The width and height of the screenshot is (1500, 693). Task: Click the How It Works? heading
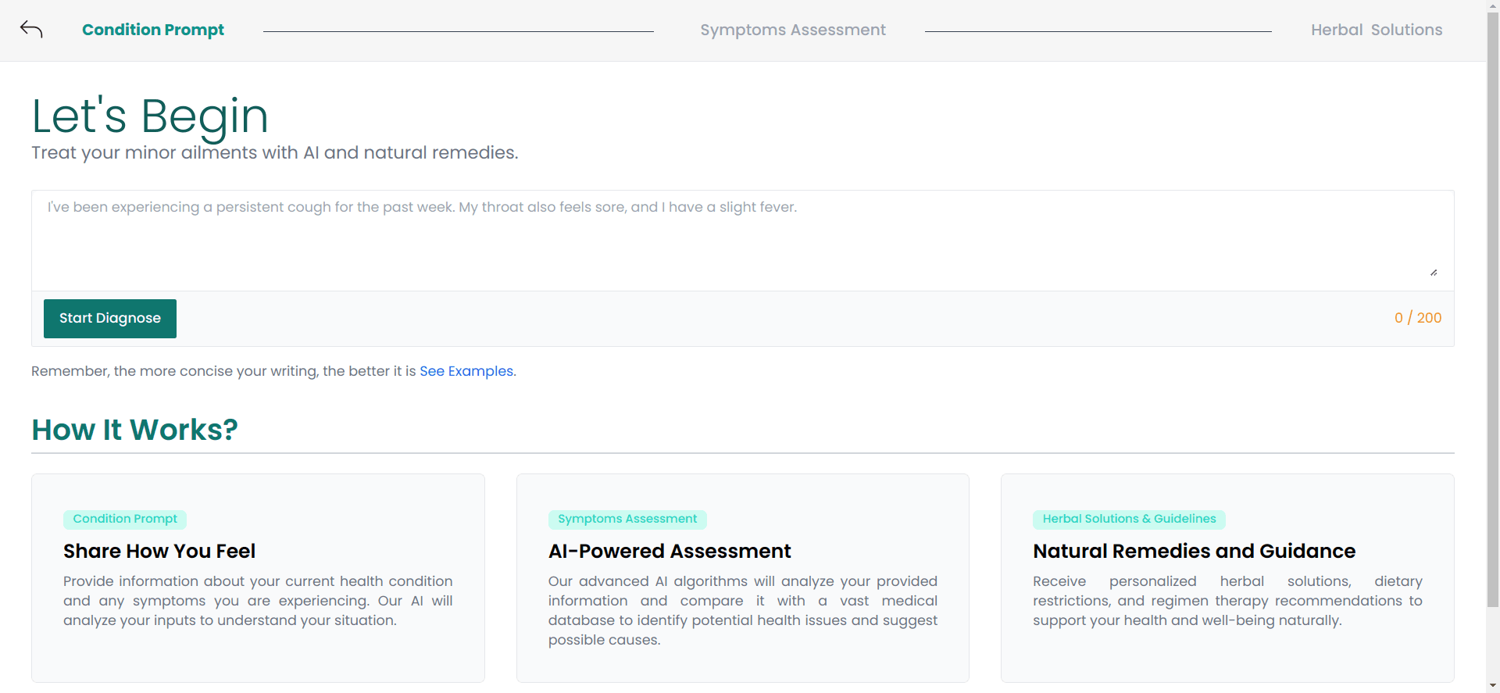(134, 430)
